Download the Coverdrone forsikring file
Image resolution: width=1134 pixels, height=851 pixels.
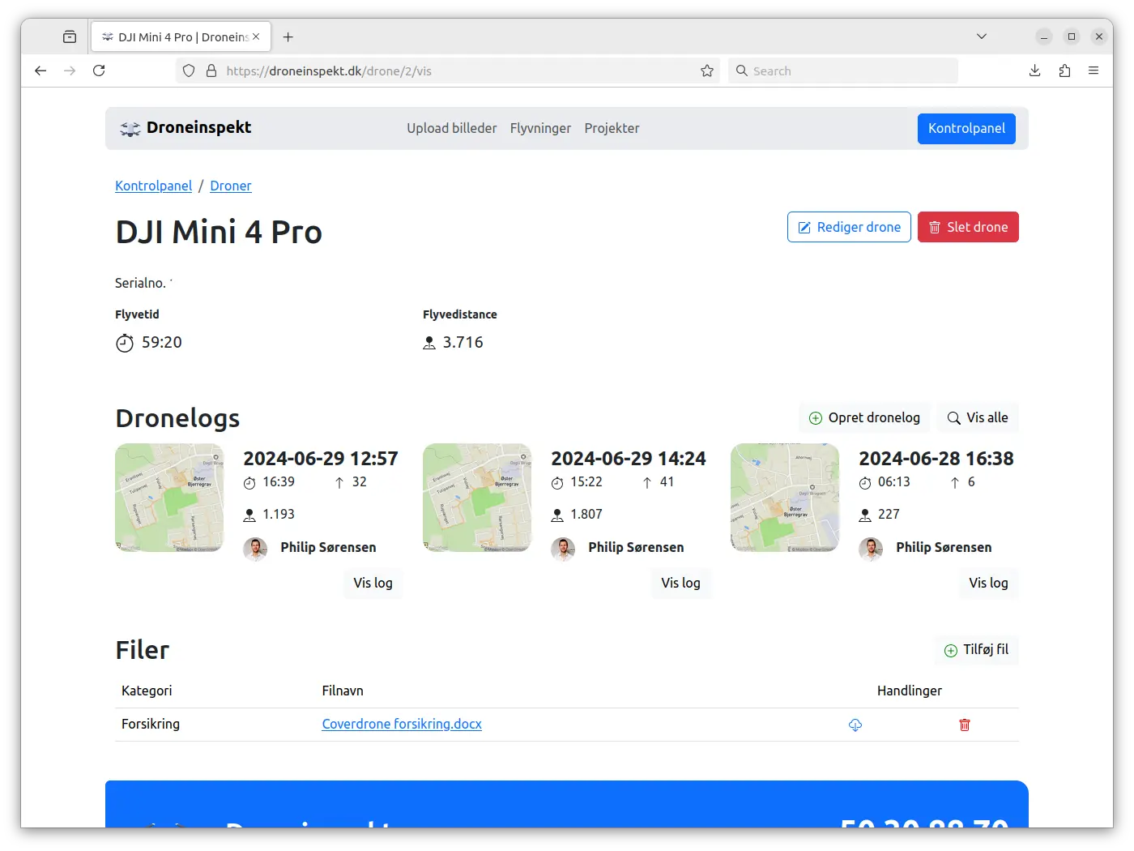coord(855,725)
